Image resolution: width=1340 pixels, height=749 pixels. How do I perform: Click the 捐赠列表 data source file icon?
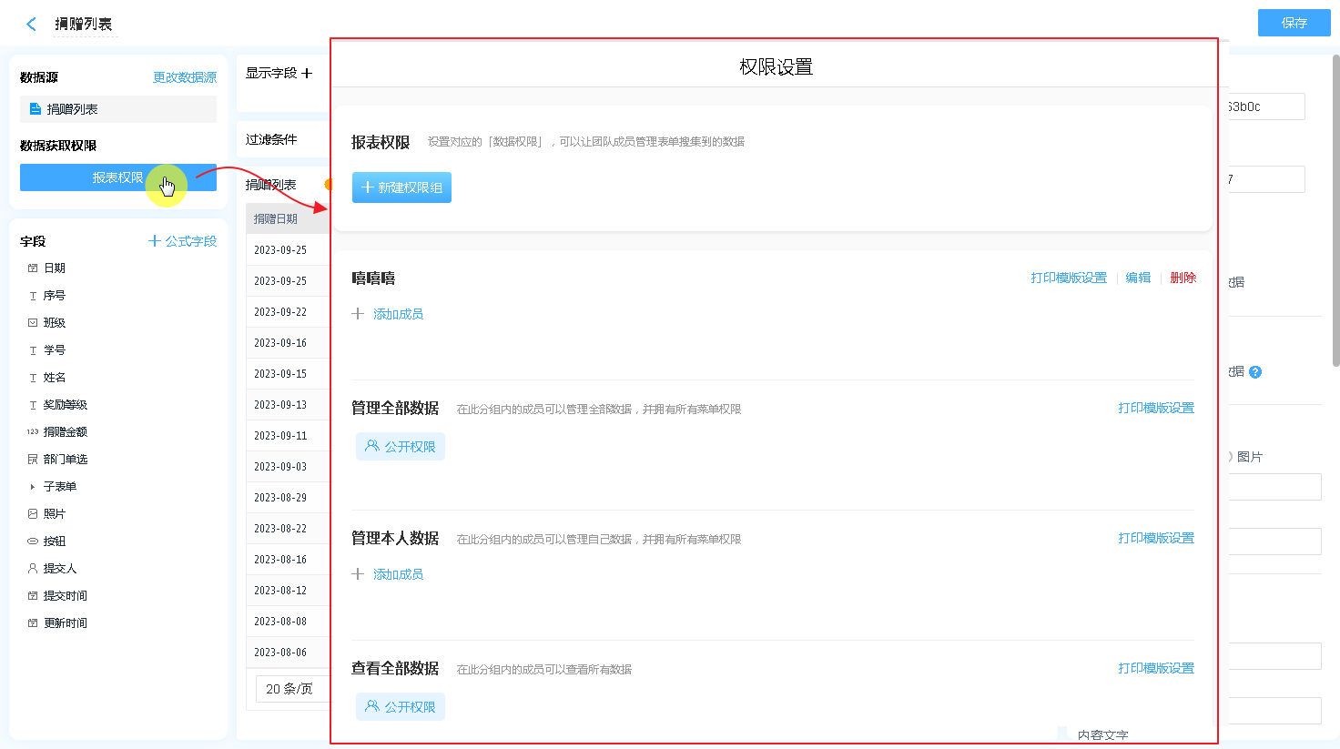(36, 109)
